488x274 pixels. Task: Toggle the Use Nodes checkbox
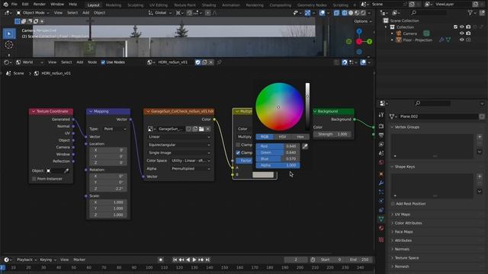(103, 62)
